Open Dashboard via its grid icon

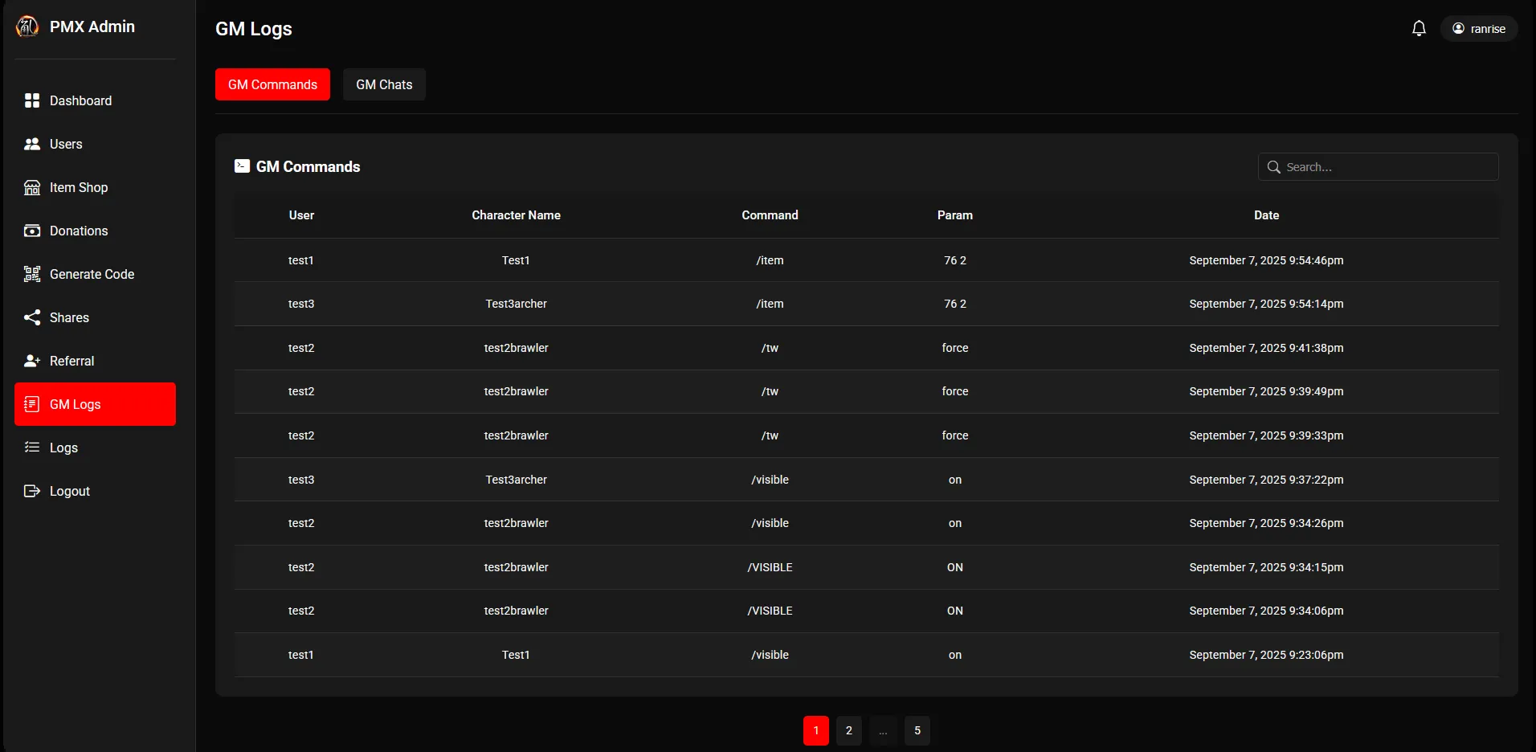(x=32, y=100)
